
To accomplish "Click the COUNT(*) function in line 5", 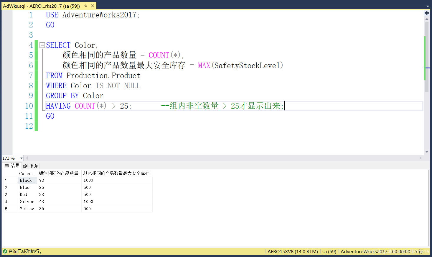I will pos(165,55).
